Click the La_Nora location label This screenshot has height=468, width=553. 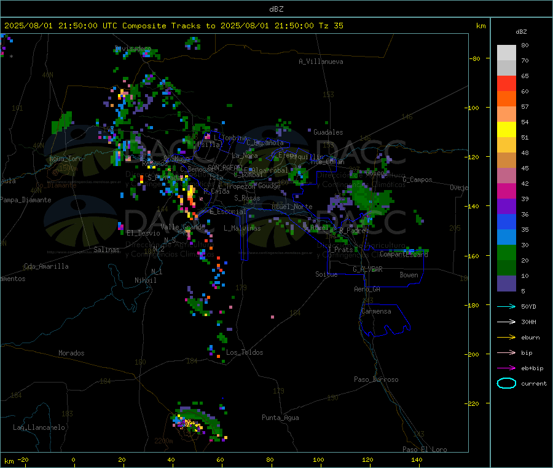(x=245, y=156)
